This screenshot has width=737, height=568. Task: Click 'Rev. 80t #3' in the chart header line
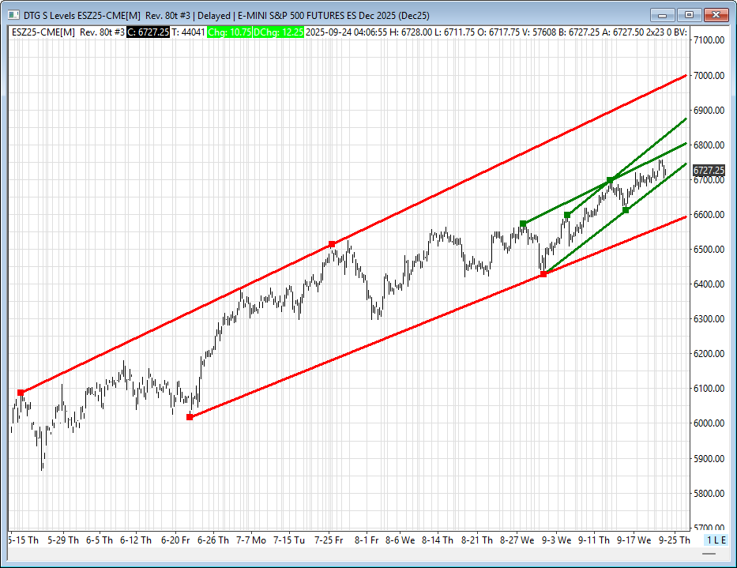[102, 32]
